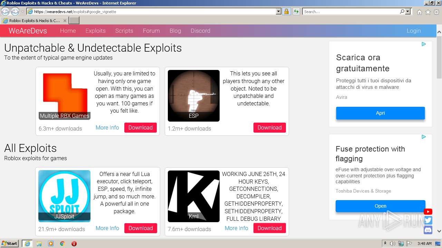This screenshot has height=248, width=442.
Task: Click the Fuse protection with flagging headline
Action: pyautogui.click(x=370, y=154)
